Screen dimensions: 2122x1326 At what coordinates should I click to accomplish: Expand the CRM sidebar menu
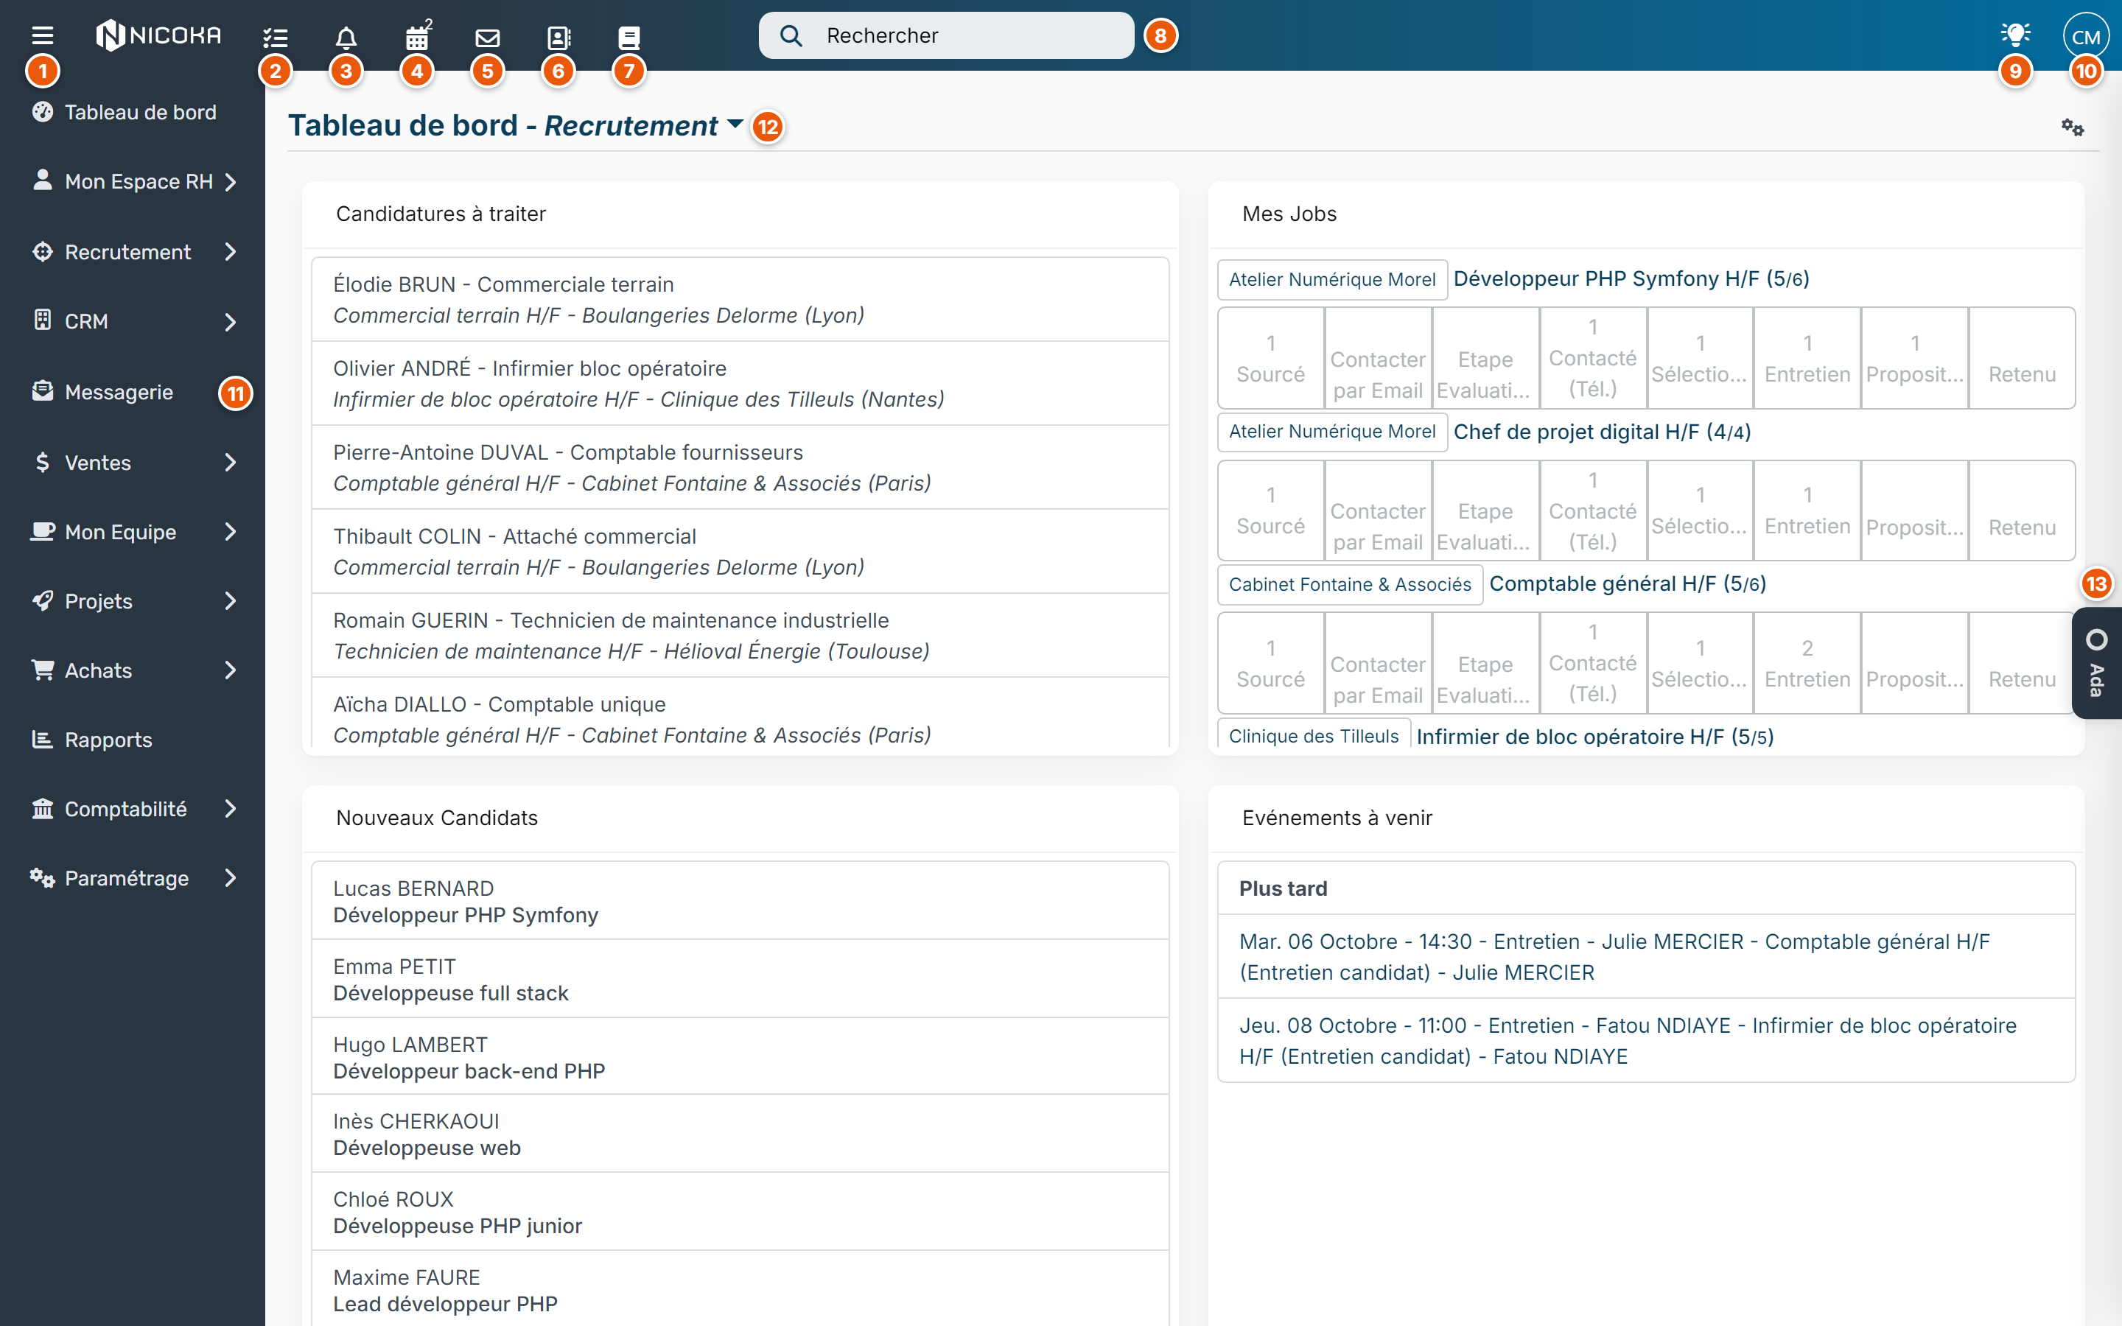[x=133, y=321]
